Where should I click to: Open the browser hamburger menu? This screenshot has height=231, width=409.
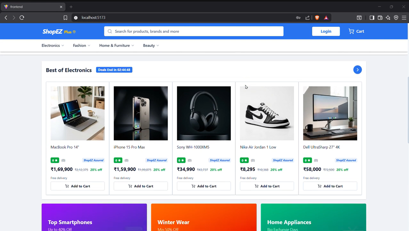[x=404, y=18]
